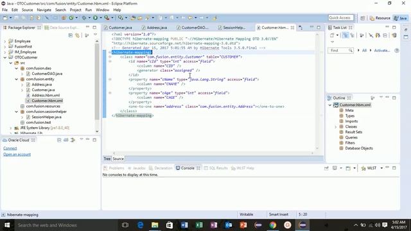Click Collapse All icon in Task List

[x=385, y=35]
